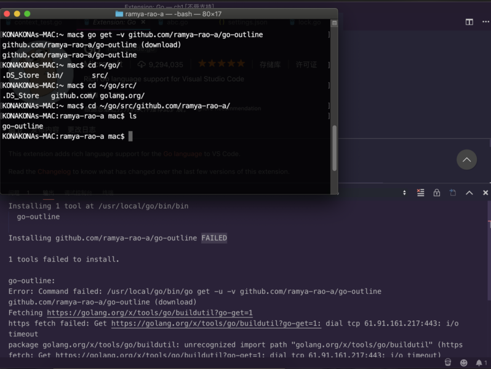This screenshot has width=491, height=369.
Task: Open the output channel selector arrows
Action: point(404,192)
